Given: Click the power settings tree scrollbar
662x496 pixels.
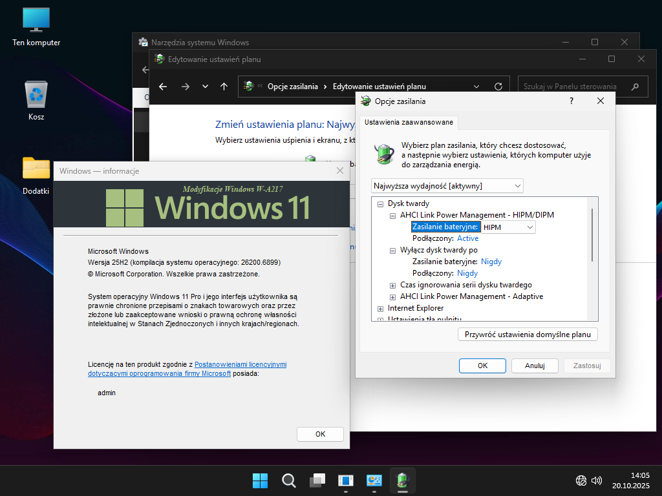Looking at the screenshot, I should pos(592,236).
